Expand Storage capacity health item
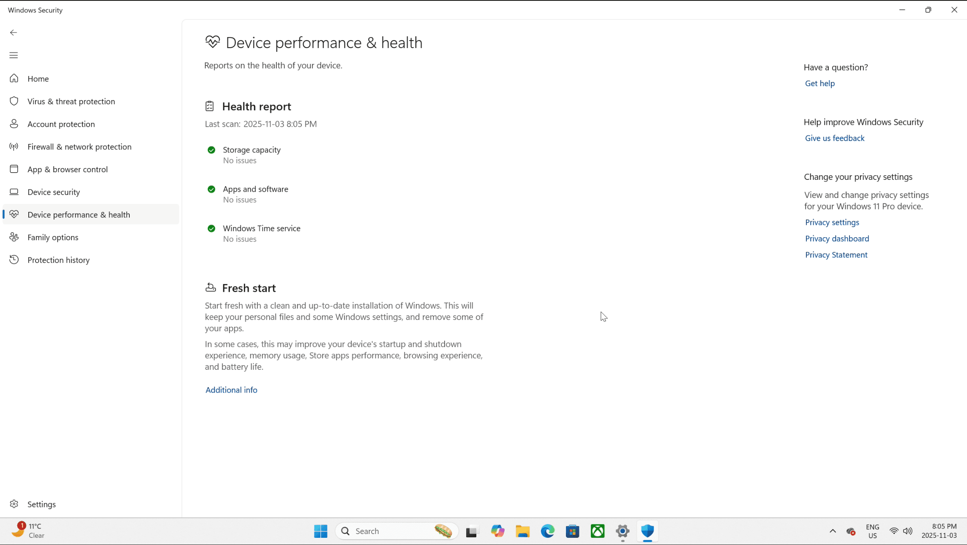Viewport: 967px width, 545px height. click(x=251, y=150)
